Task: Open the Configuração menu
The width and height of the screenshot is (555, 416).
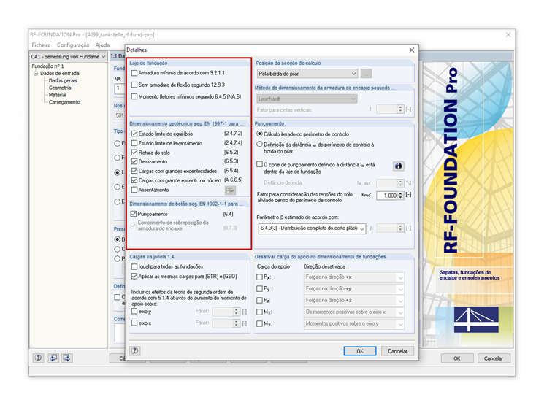Action: point(73,45)
